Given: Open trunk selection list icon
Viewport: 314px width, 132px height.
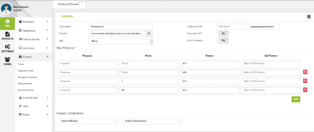Looking at the screenshot, I should point(149,34).
